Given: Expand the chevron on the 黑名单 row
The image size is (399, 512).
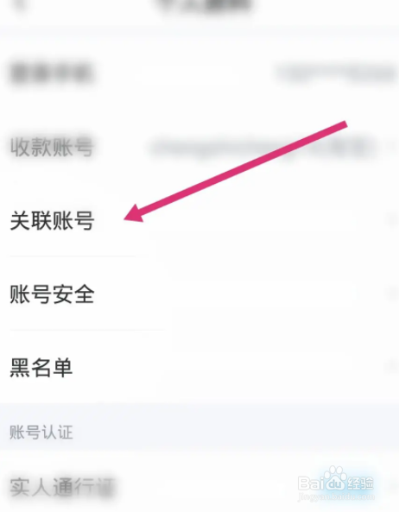Looking at the screenshot, I should (392, 367).
